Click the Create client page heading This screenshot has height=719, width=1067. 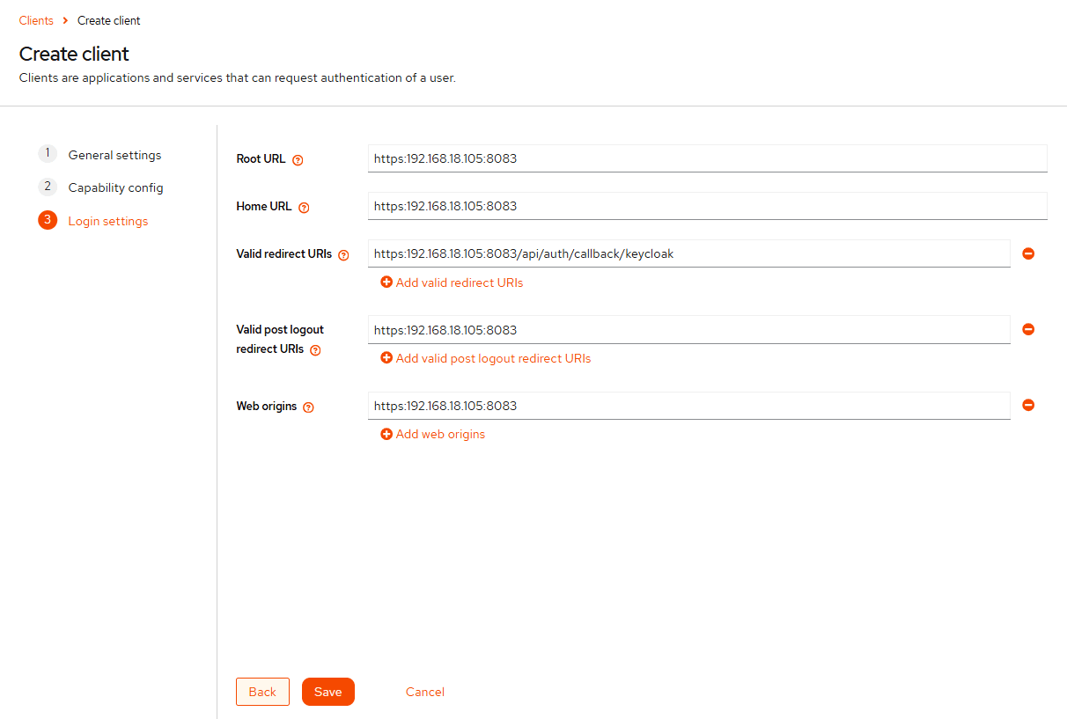(x=74, y=54)
